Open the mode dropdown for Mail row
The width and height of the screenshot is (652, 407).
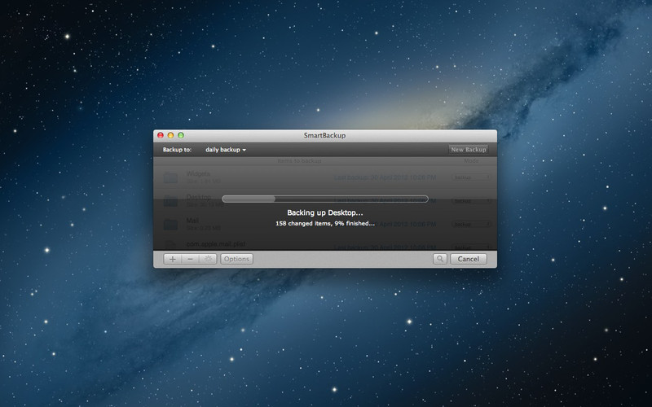(472, 225)
